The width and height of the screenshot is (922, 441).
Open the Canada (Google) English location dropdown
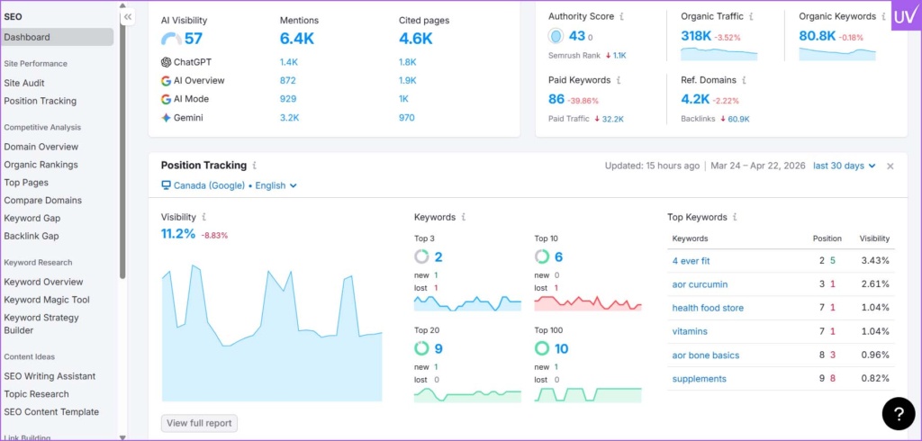point(229,185)
